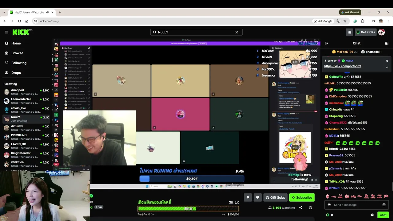The image size is (393, 221).
Task: Click the Send a message field
Action: click(x=356, y=205)
